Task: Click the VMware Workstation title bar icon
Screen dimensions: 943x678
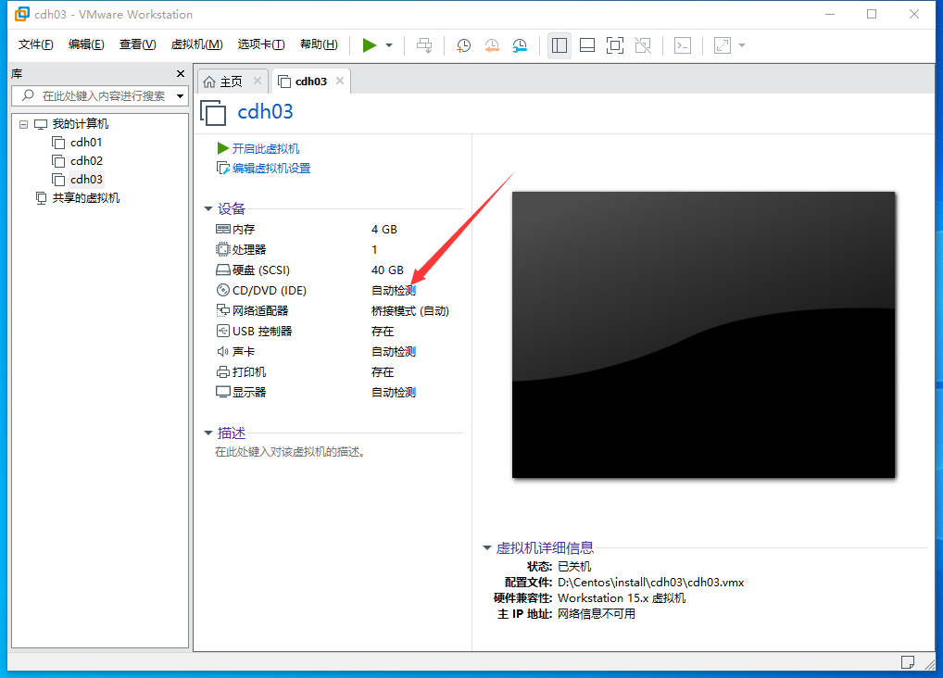Action: (21, 14)
